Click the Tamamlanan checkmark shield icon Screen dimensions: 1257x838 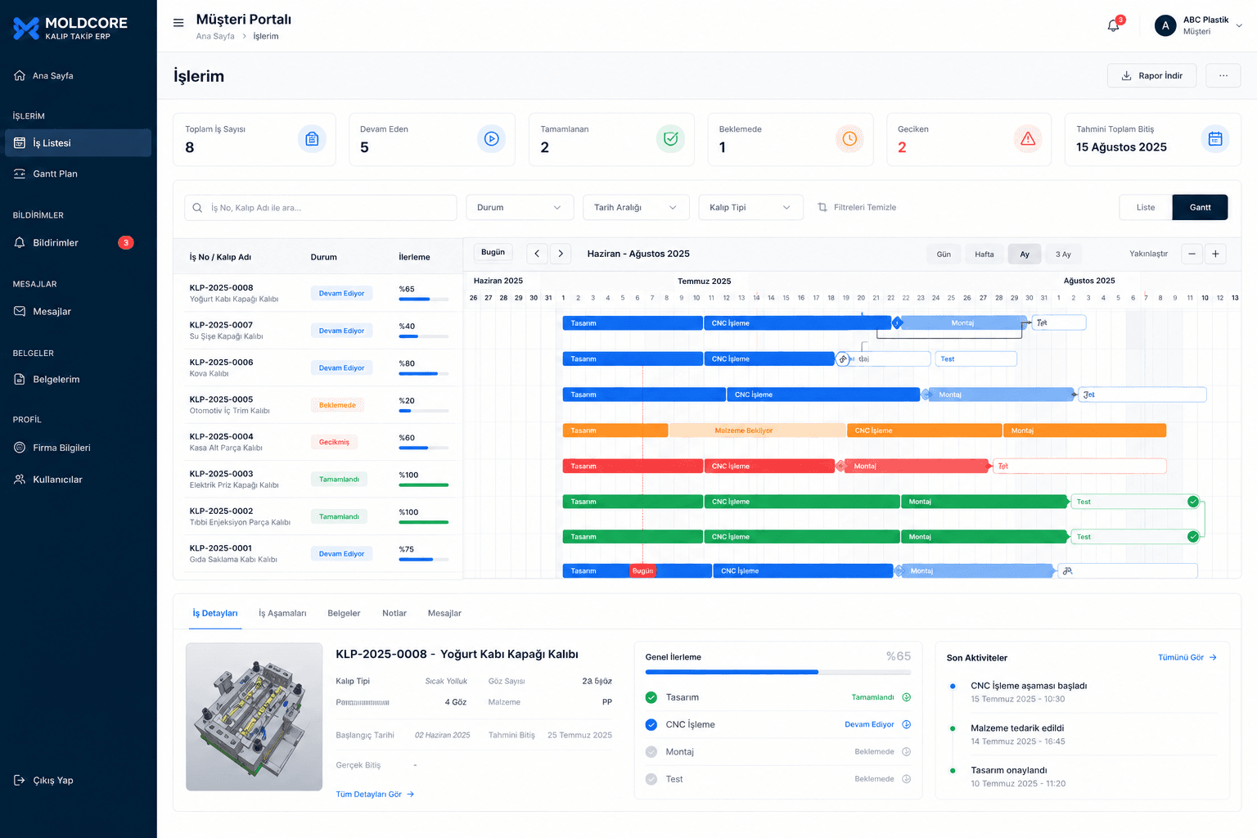[x=670, y=139]
